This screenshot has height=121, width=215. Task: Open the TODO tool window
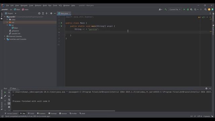click(31, 114)
